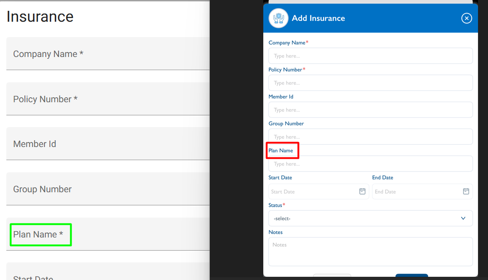
Task: Click the End Date field in dialog
Action: coord(416,191)
